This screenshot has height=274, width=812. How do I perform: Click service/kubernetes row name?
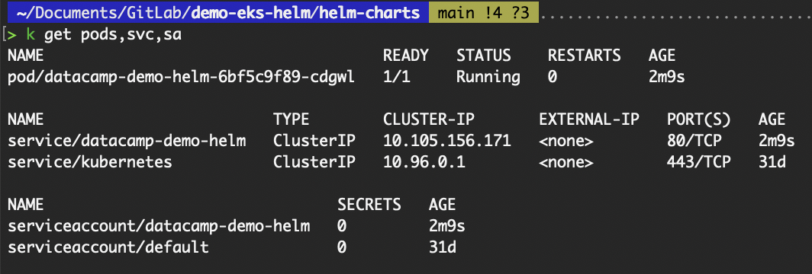coord(89,162)
